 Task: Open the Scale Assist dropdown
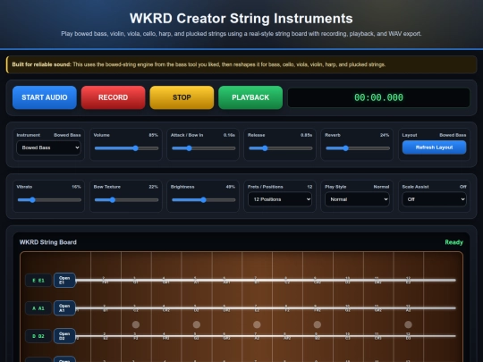pyautogui.click(x=434, y=199)
